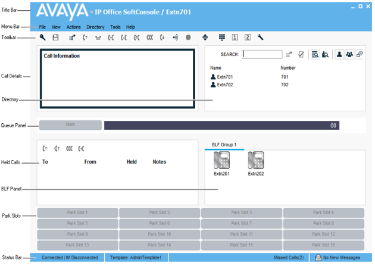Click the record call circle icon
The width and height of the screenshot is (375, 266).
[187, 37]
